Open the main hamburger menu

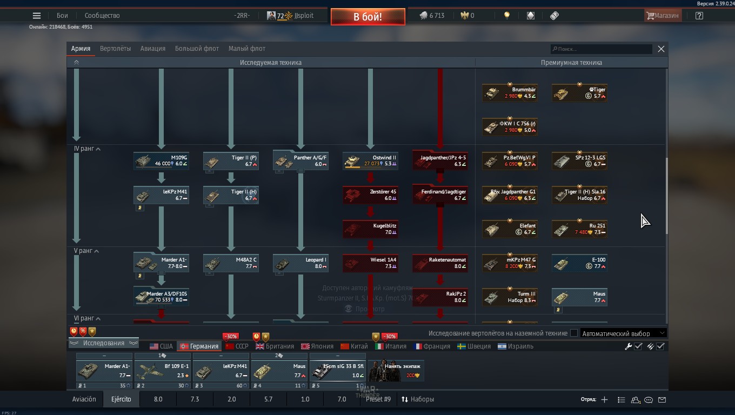point(37,16)
